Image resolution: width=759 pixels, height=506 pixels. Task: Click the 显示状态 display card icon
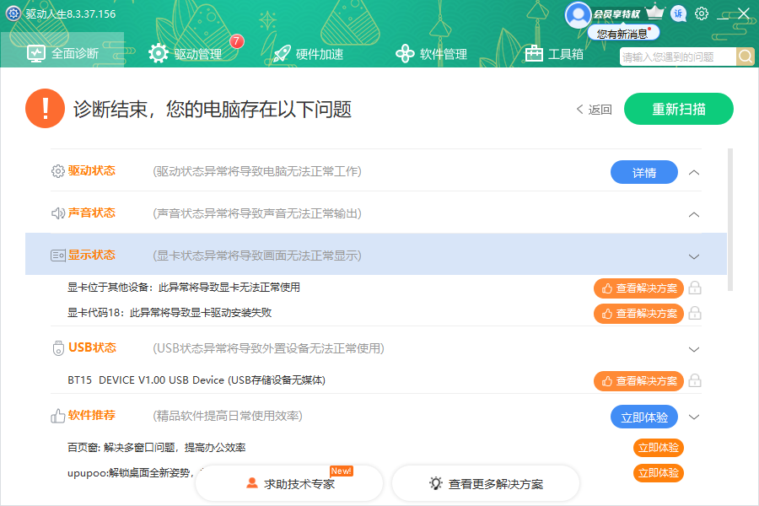click(58, 256)
